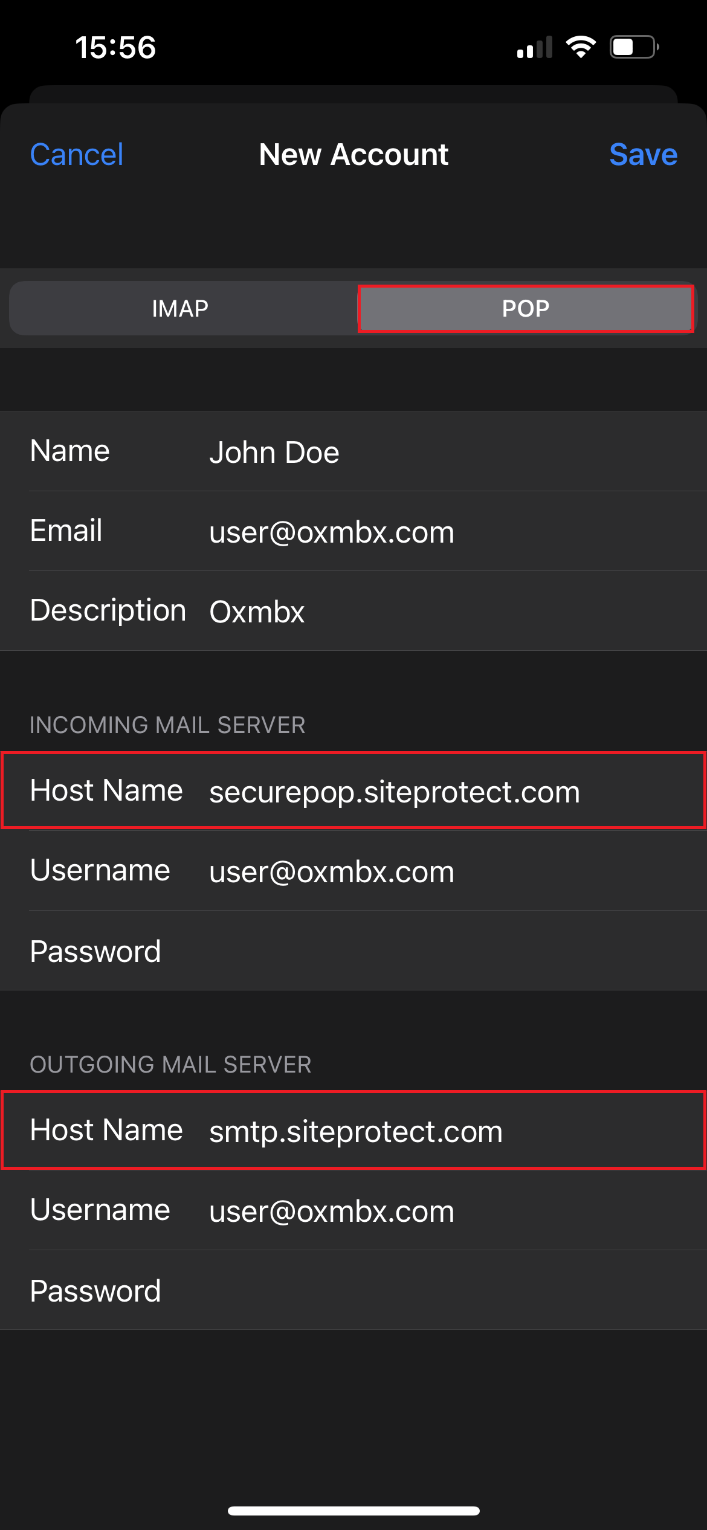The width and height of the screenshot is (707, 1530).
Task: Tap the 15:56 clock in status bar
Action: point(115,47)
